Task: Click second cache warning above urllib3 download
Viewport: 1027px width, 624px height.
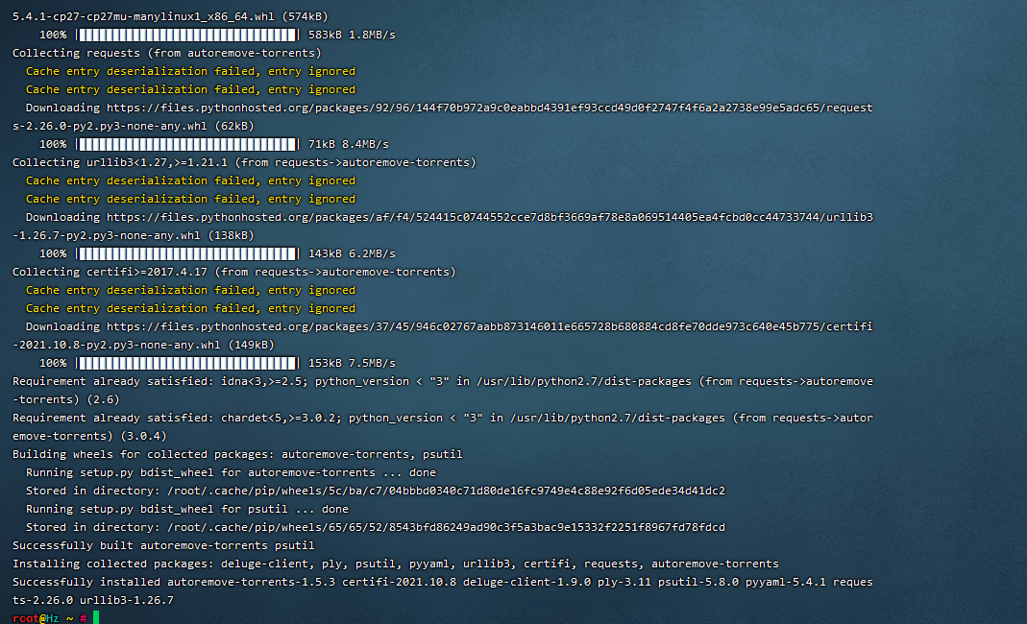Action: coord(190,199)
